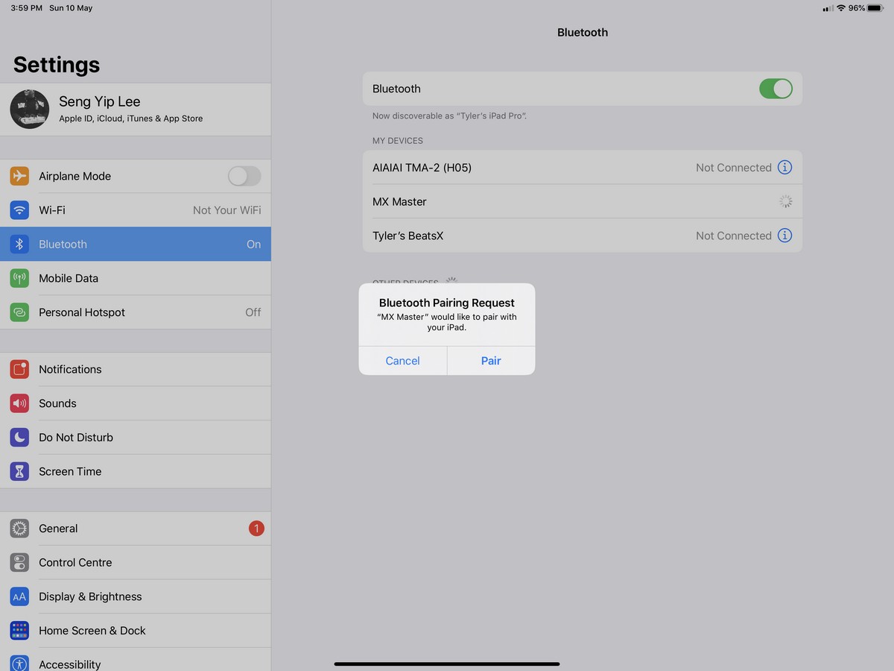The height and width of the screenshot is (671, 894).
Task: Pair with MX Master
Action: click(491, 361)
